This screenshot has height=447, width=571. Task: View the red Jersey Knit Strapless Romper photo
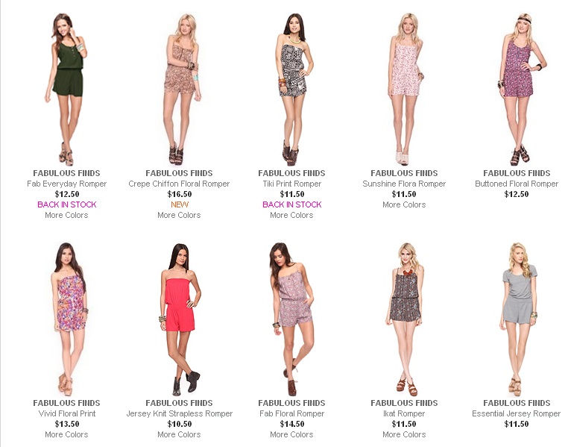point(179,319)
